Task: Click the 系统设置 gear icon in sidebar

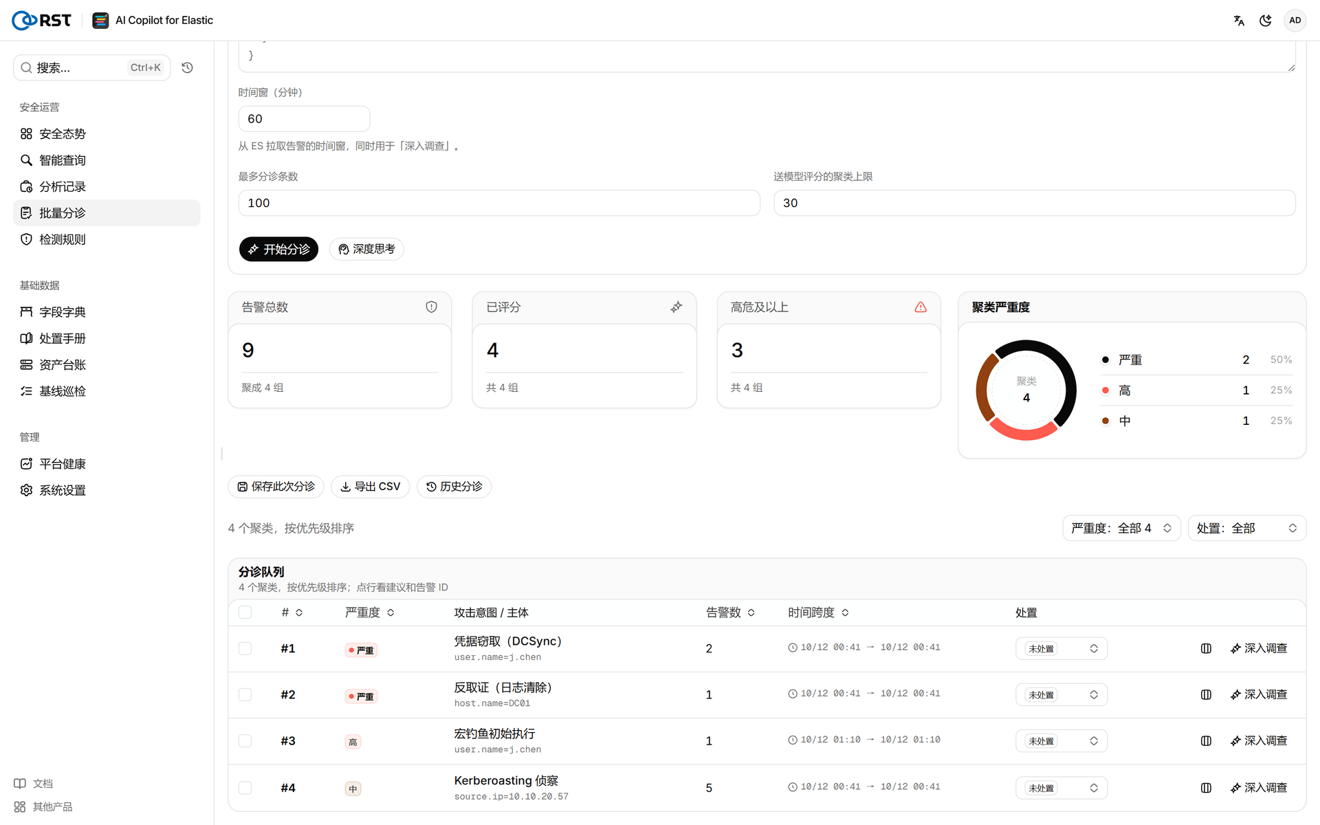Action: [26, 490]
